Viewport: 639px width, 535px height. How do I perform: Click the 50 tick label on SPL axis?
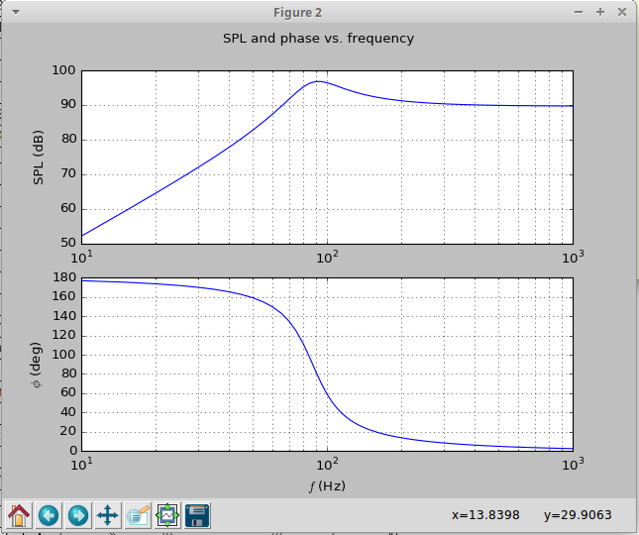68,243
